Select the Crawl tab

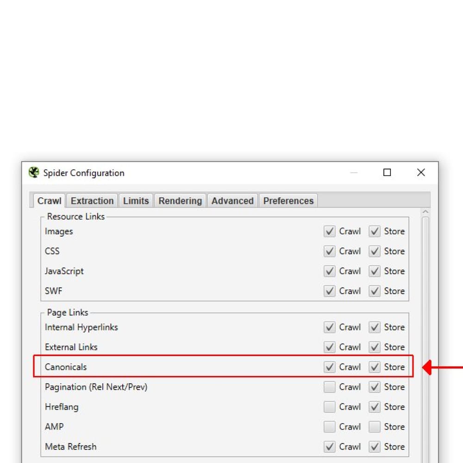[x=49, y=201]
